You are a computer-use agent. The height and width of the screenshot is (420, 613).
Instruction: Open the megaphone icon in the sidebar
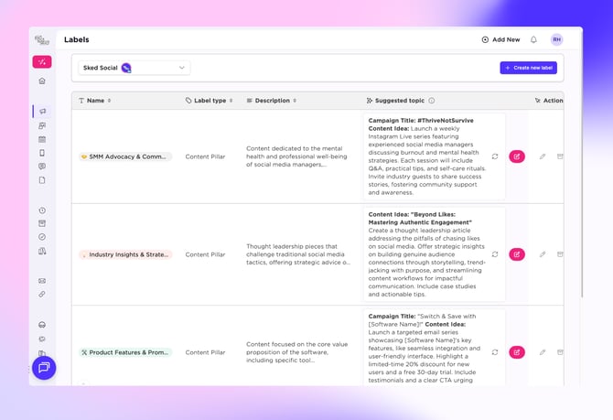(42, 112)
